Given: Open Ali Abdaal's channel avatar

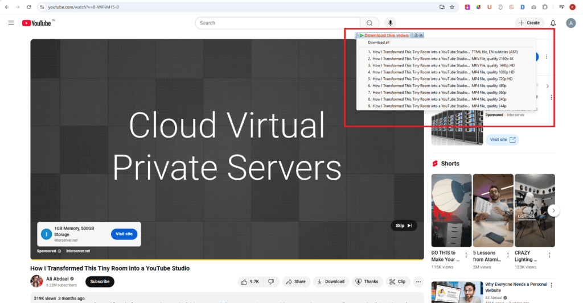Looking at the screenshot, I should [x=36, y=281].
